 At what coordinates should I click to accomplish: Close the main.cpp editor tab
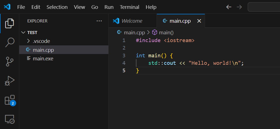pyautogui.click(x=199, y=21)
